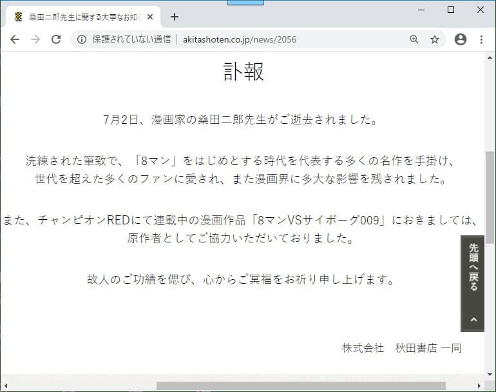This screenshot has height=392, width=496.
Task: Click the 保護されていない通信 label
Action: point(131,39)
